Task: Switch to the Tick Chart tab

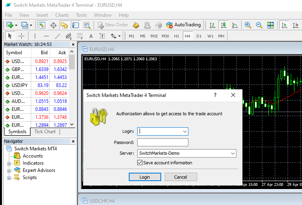Action: click(45, 132)
